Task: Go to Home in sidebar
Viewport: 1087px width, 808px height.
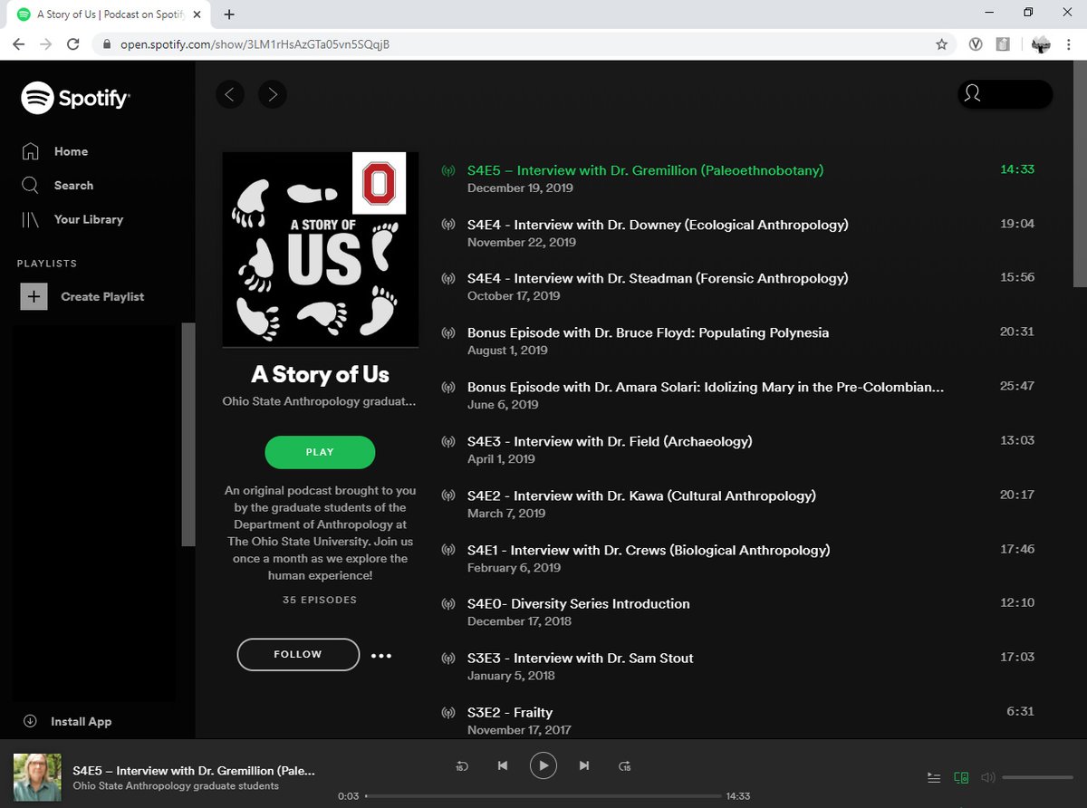Action: (x=54, y=151)
